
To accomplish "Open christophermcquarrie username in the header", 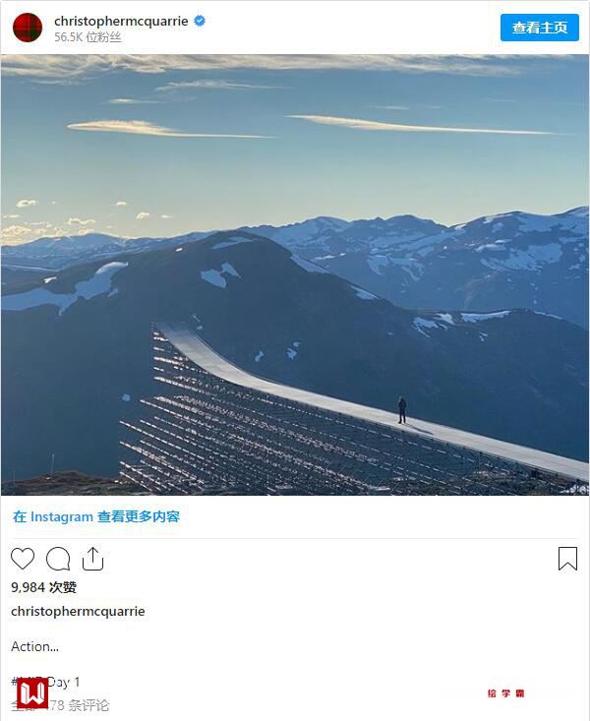I will (x=121, y=22).
